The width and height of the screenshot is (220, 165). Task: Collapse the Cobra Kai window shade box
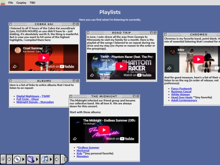click(x=78, y=24)
